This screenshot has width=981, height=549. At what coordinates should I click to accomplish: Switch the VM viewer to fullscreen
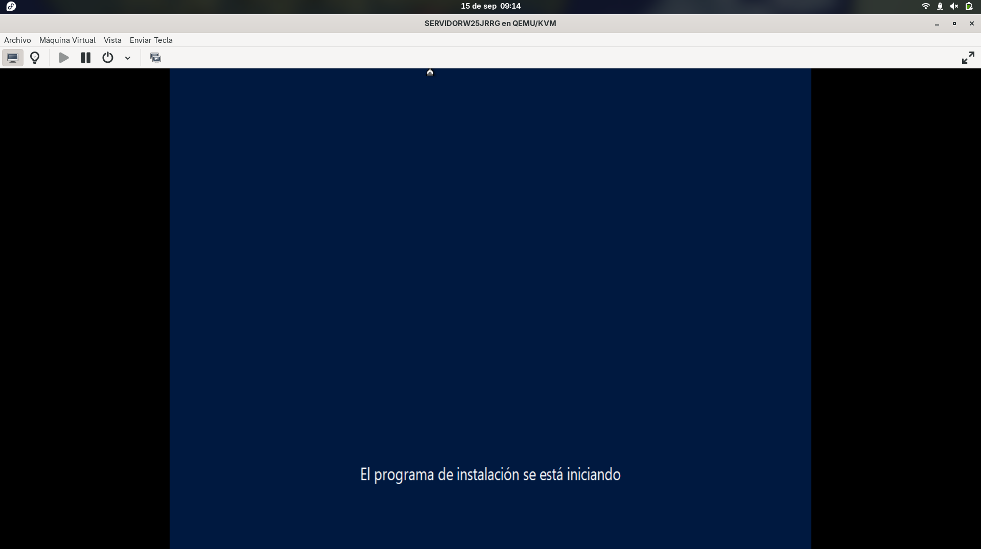click(x=968, y=58)
